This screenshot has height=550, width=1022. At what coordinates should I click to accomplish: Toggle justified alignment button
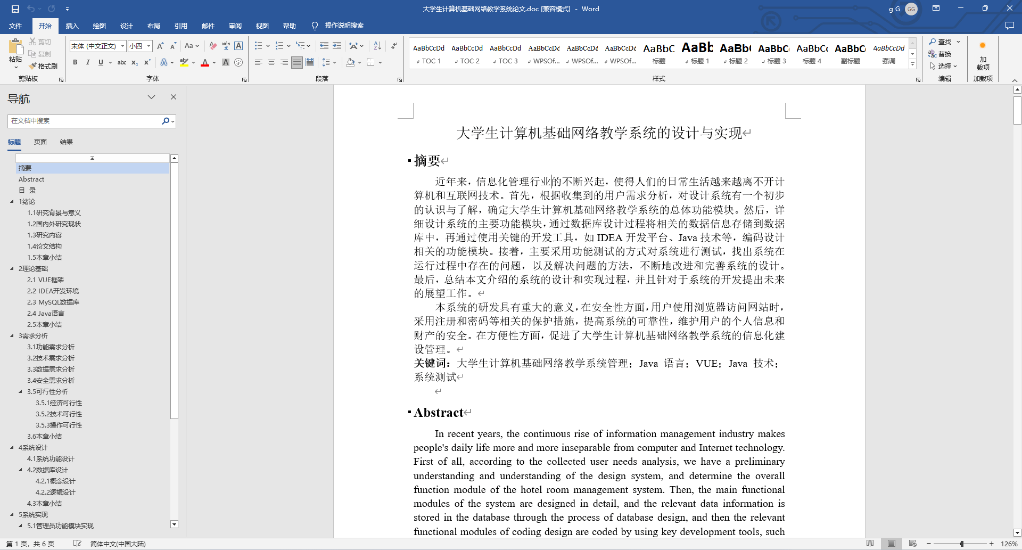[x=297, y=62]
